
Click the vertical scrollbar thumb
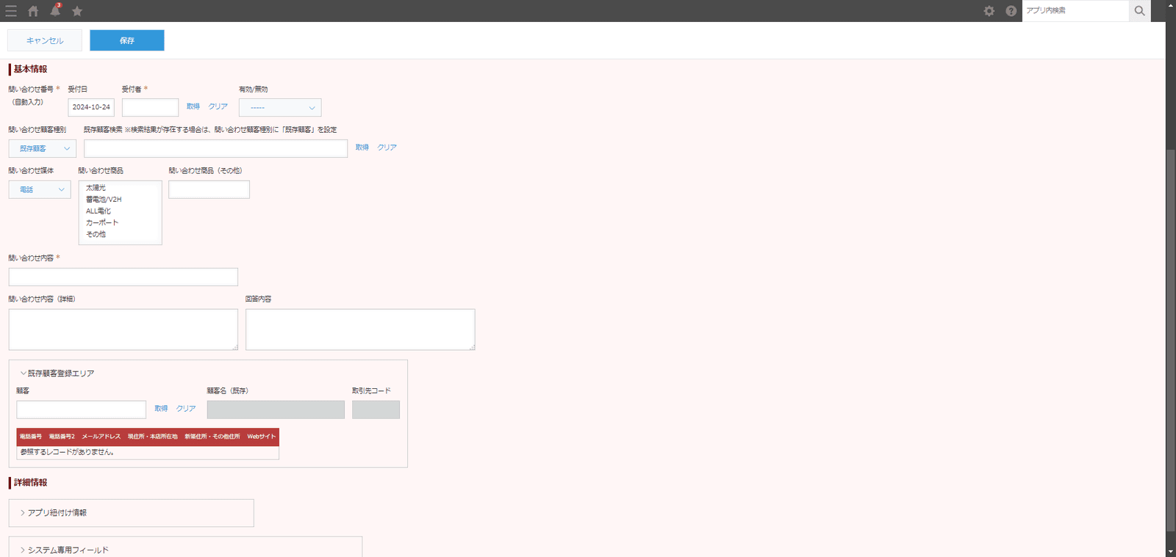1171,341
